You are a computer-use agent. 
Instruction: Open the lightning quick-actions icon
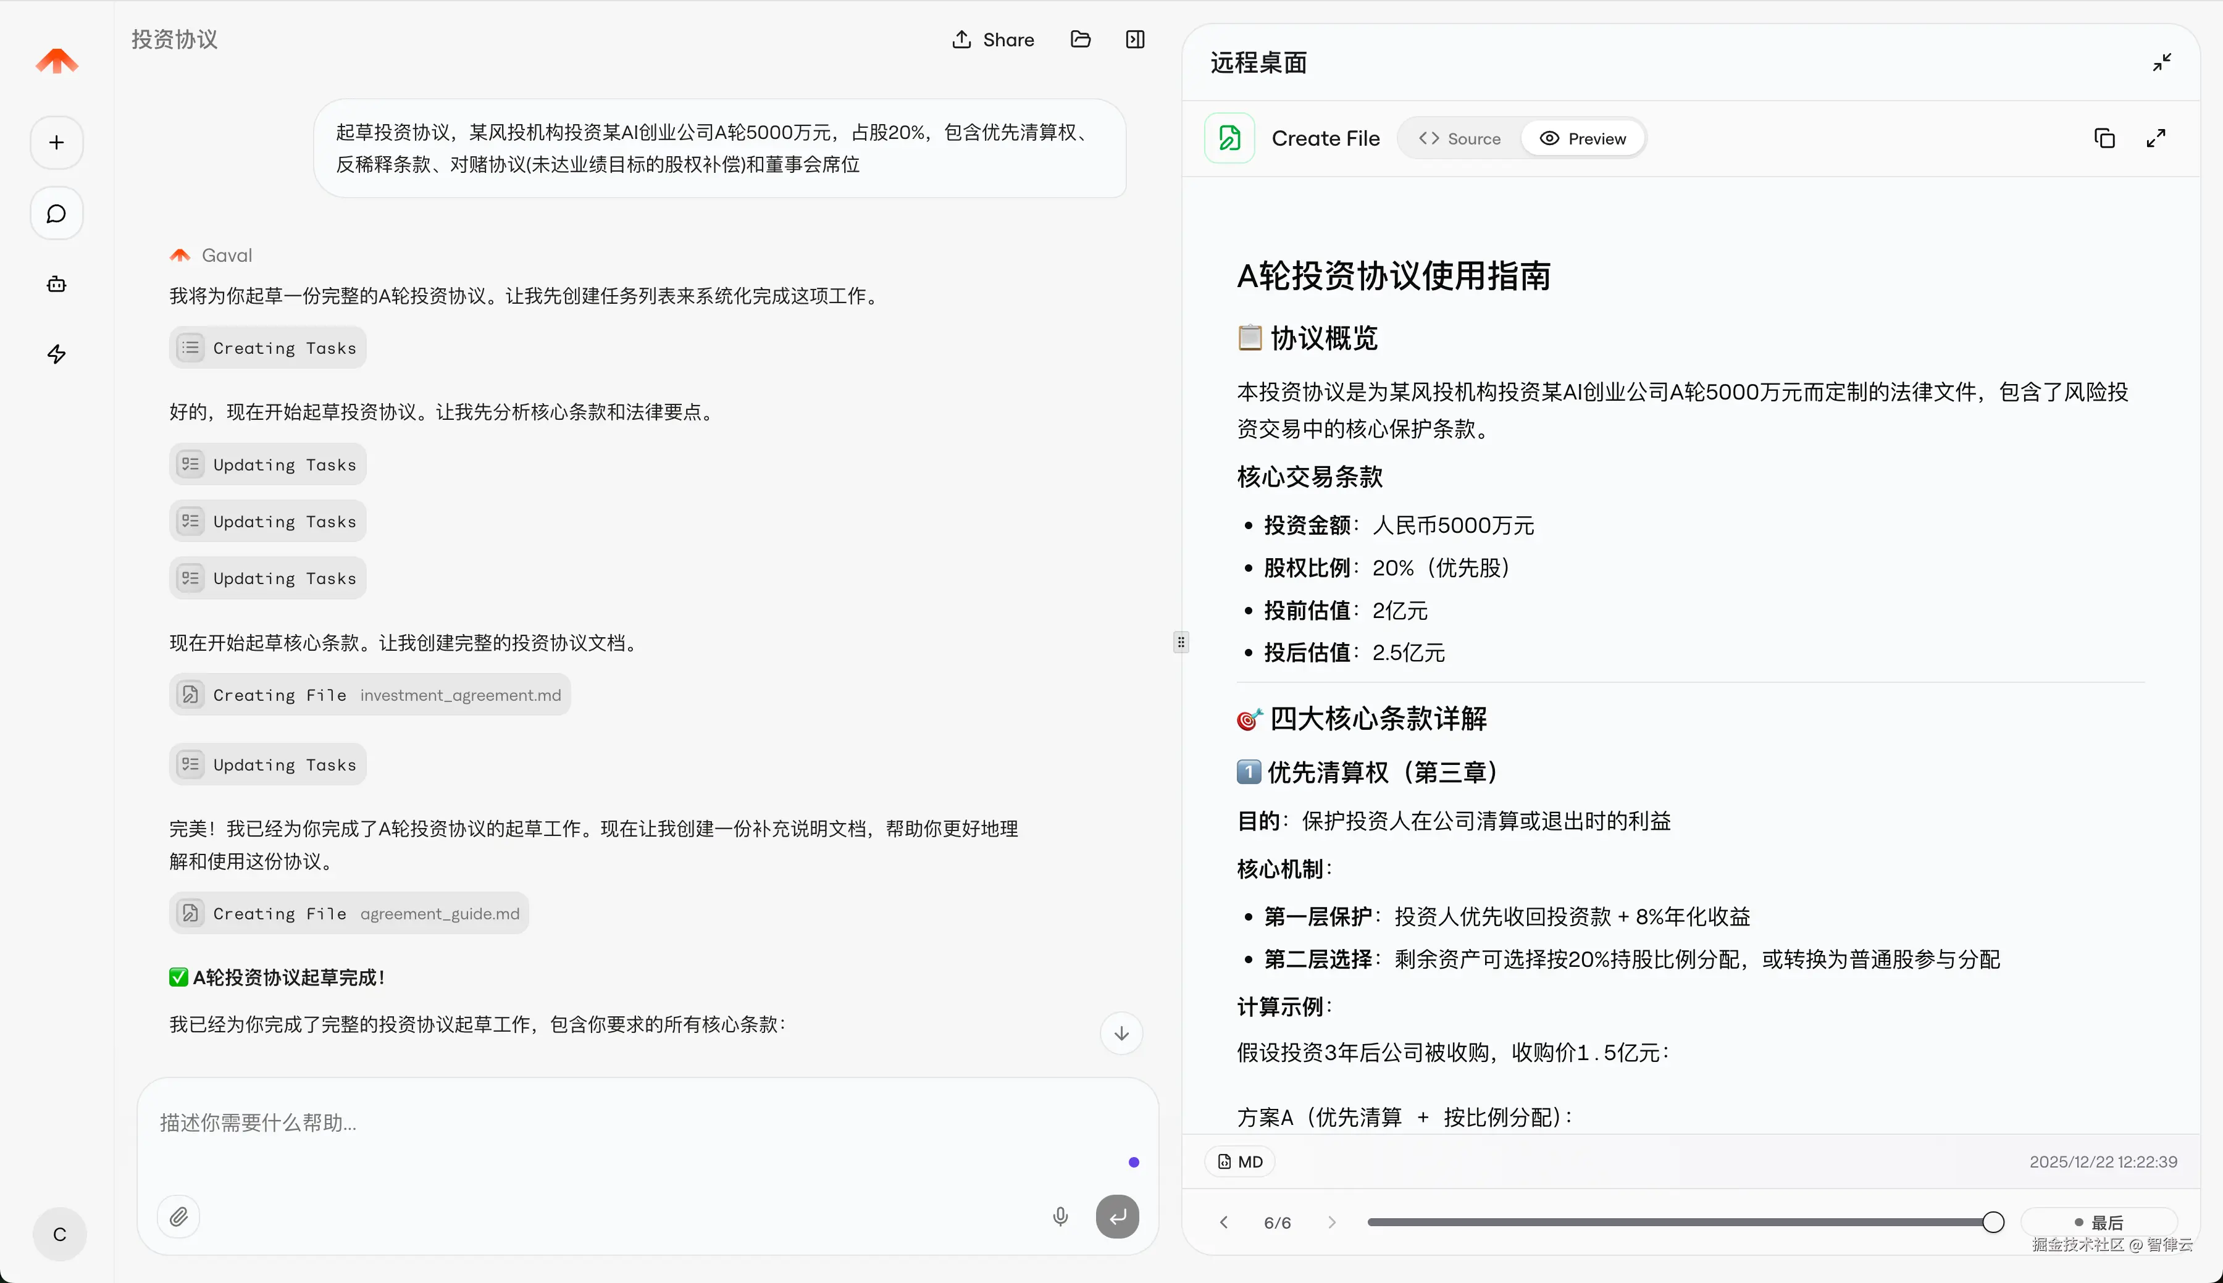(x=56, y=354)
